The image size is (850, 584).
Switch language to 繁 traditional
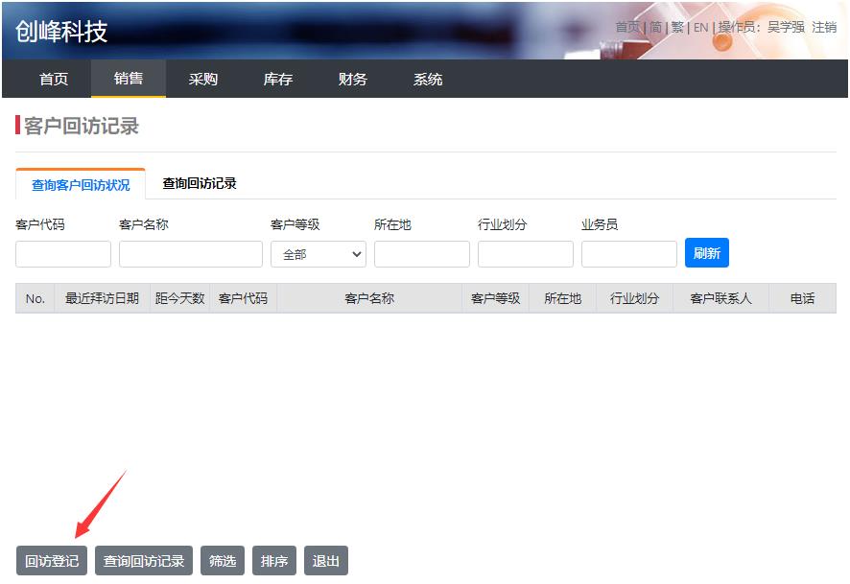[x=677, y=27]
